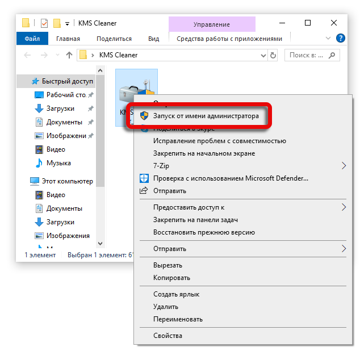Choose Удалить from context menu

[x=166, y=307]
